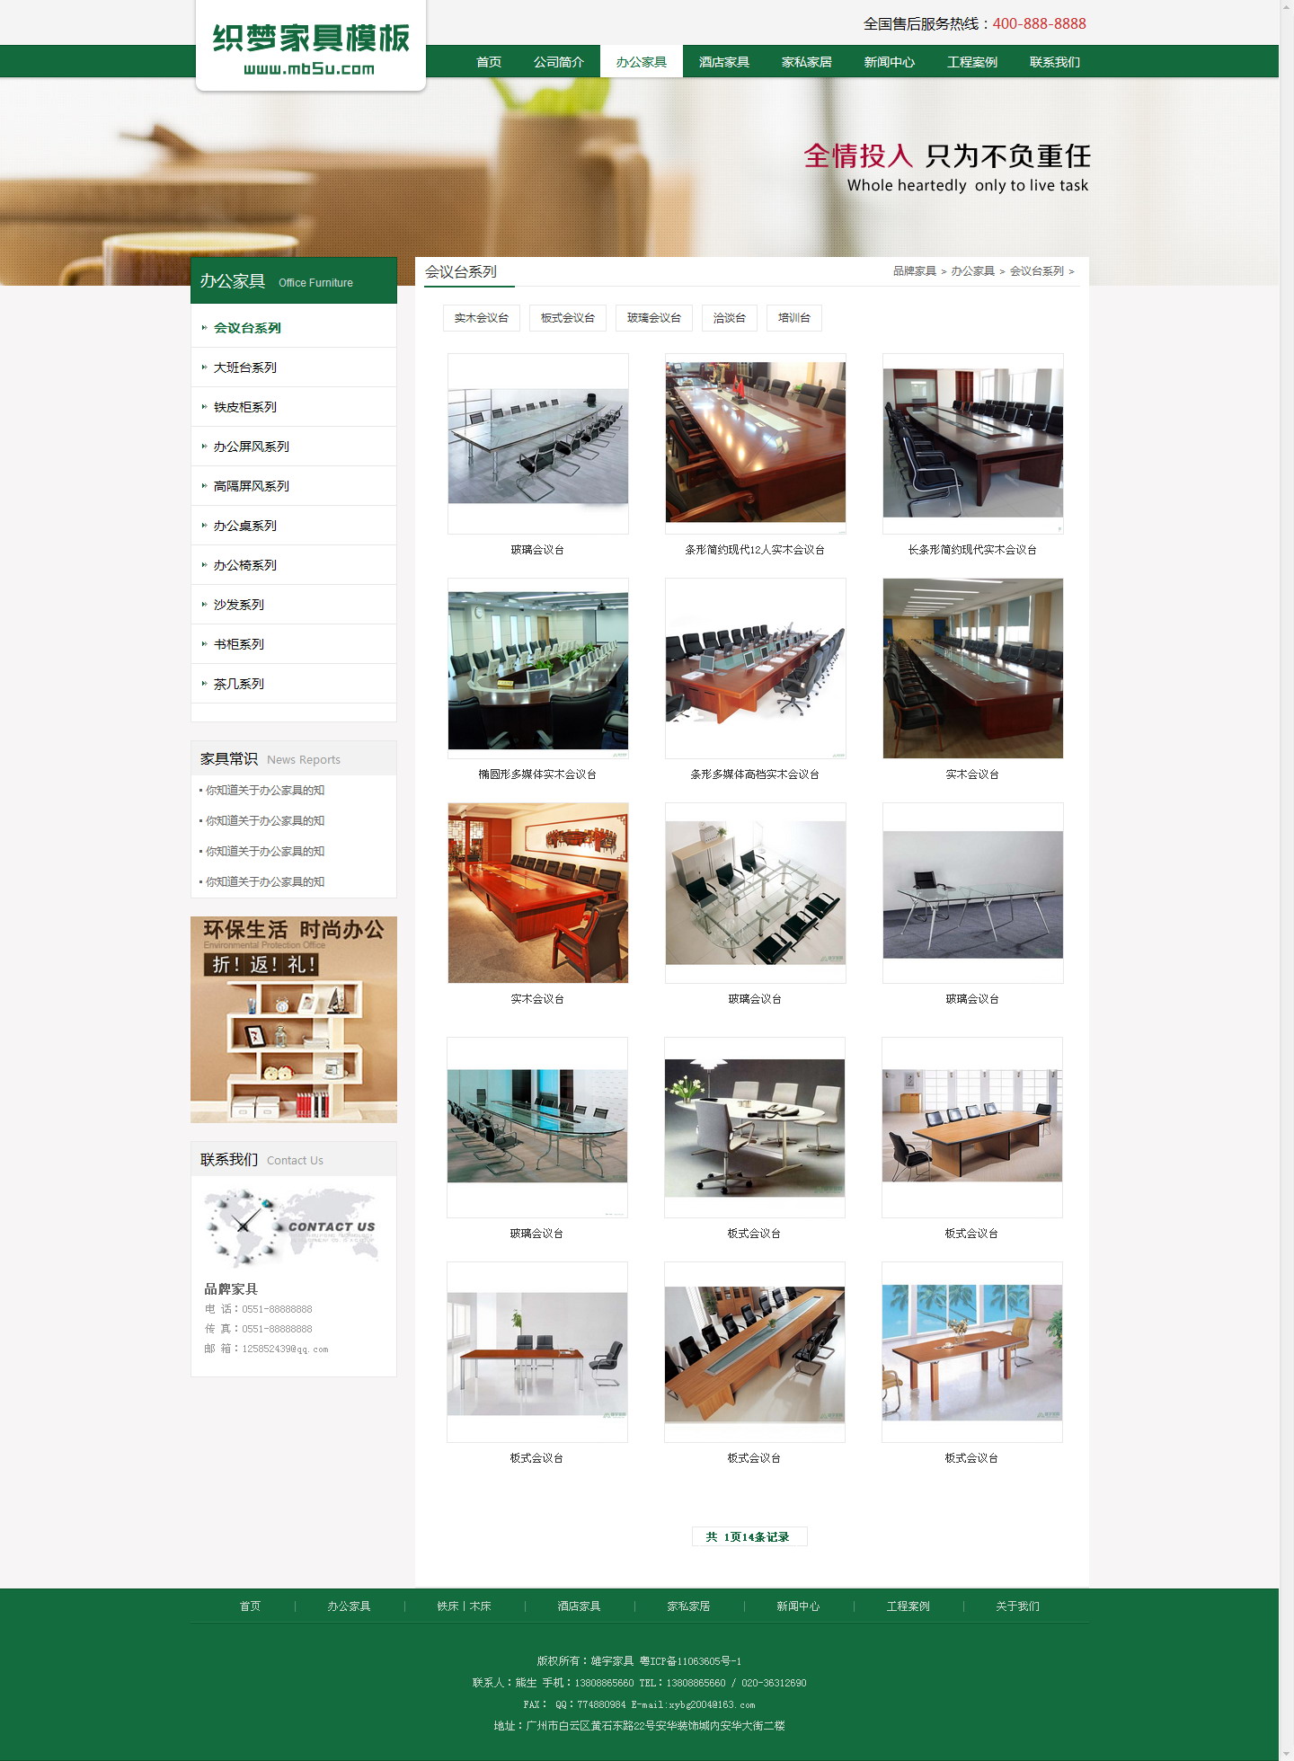
Task: Click the 共1页14条记录 pagination box
Action: 749,1536
